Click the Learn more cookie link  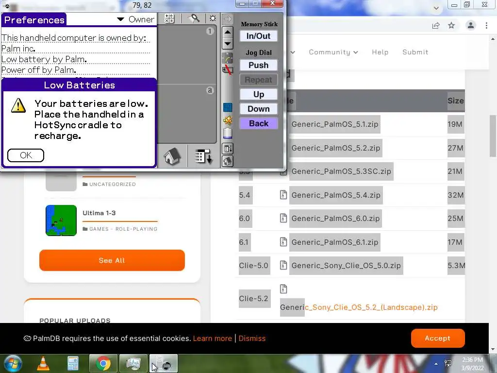click(x=213, y=339)
